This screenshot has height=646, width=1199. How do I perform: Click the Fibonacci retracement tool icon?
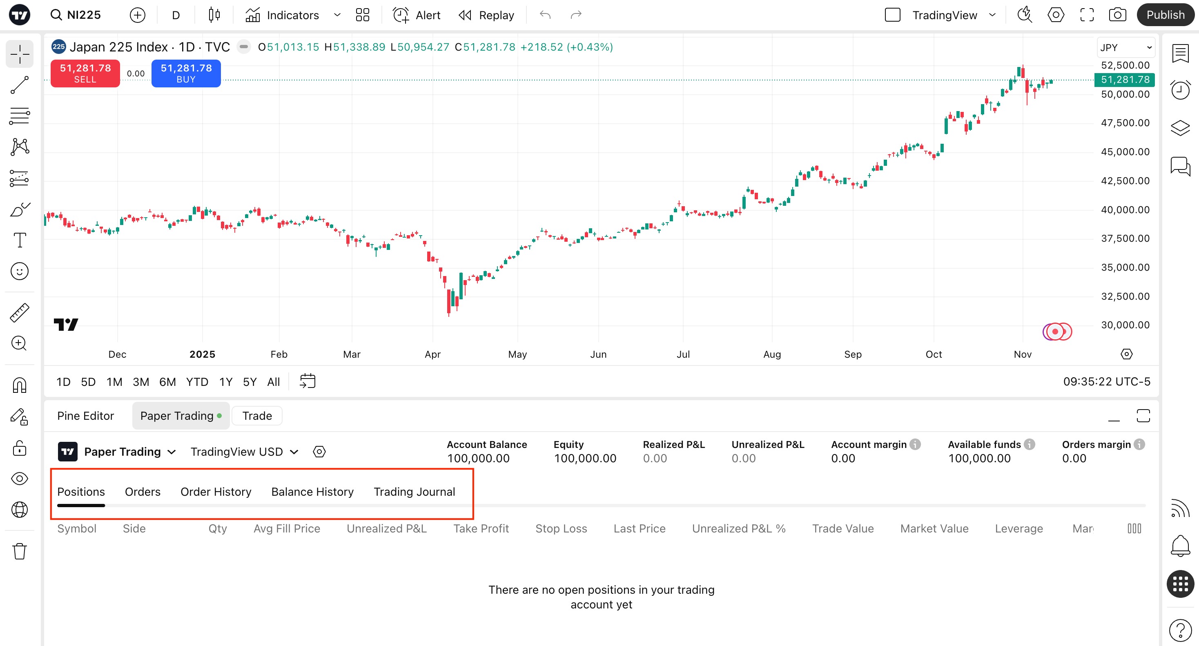point(20,116)
